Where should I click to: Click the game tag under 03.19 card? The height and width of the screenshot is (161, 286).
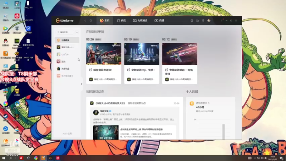pos(141,79)
